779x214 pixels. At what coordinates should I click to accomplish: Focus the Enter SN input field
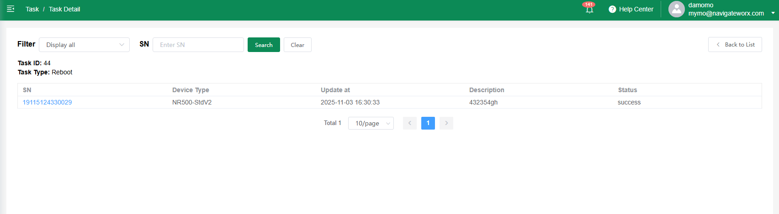[198, 45]
